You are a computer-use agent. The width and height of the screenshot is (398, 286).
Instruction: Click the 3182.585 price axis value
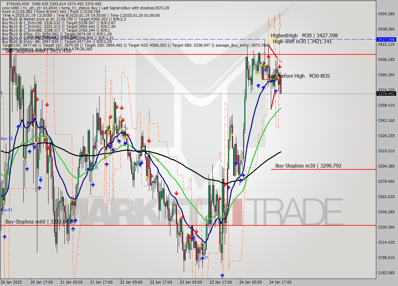pyautogui.click(x=386, y=273)
